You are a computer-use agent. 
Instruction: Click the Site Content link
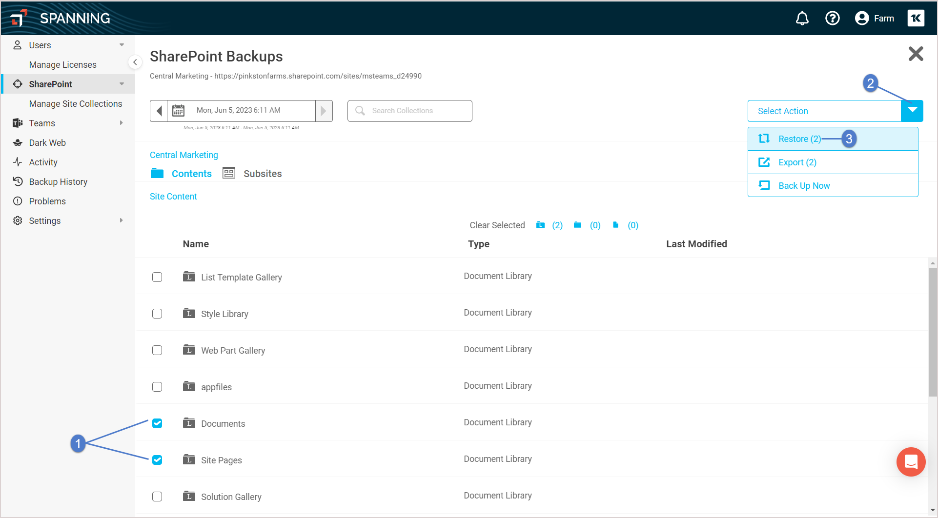[173, 196]
